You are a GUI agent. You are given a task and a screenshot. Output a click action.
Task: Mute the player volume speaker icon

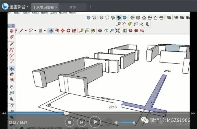(x=116, y=122)
